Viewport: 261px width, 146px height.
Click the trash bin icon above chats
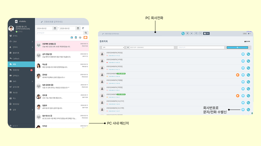pyautogui.click(x=76, y=37)
